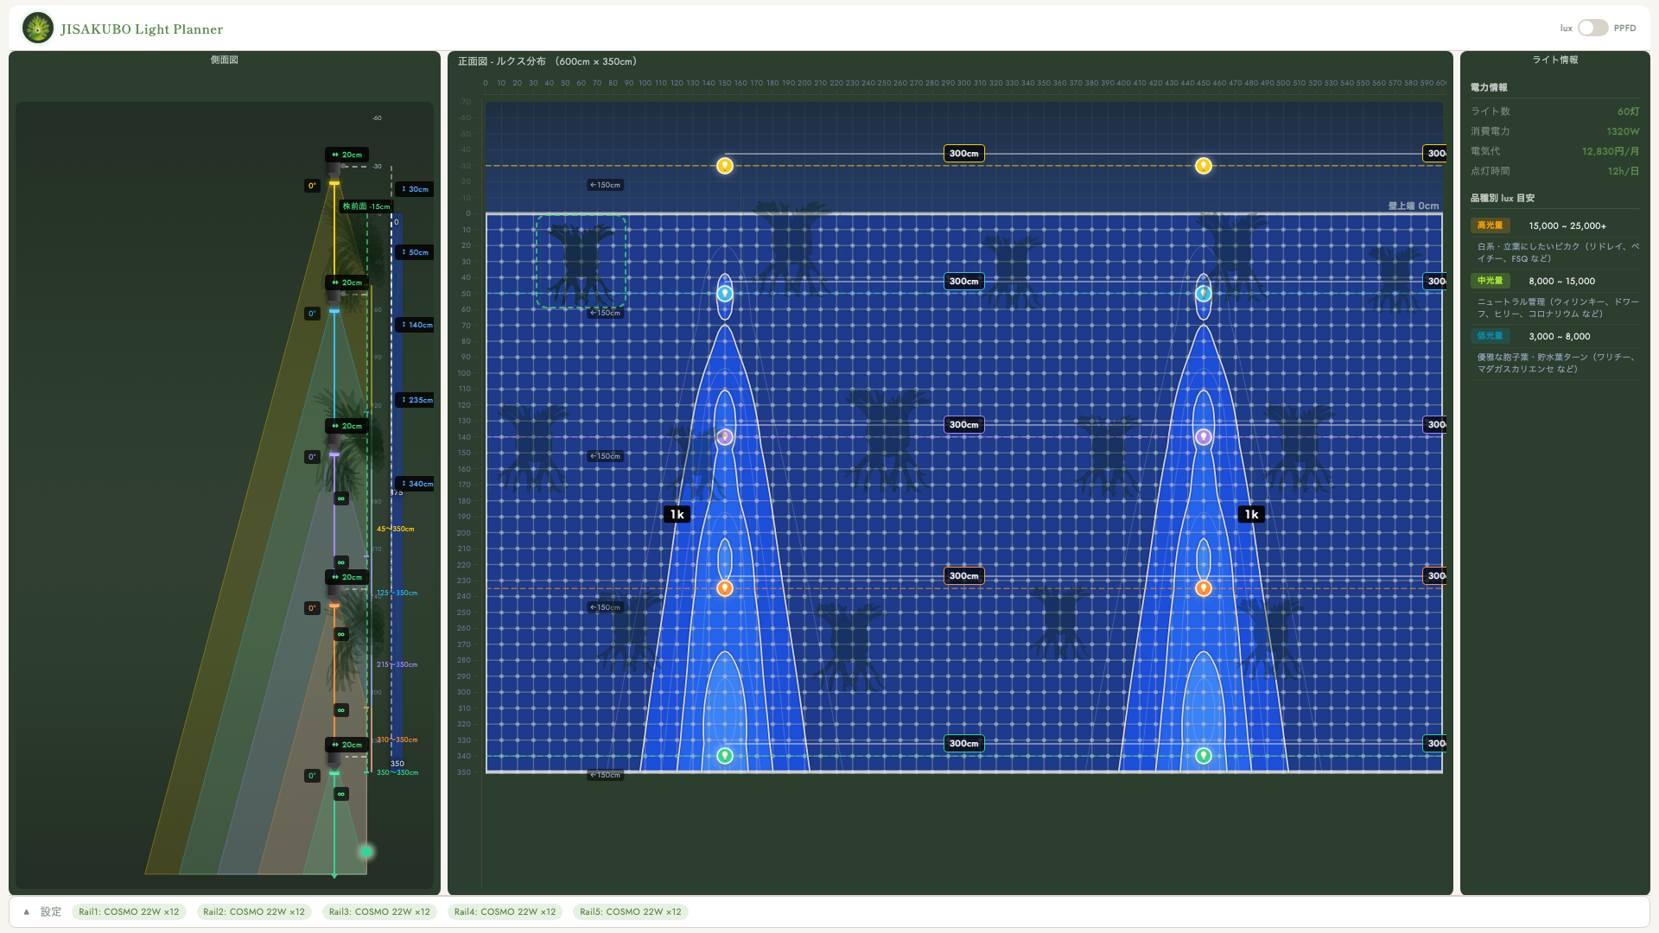Select the Rail5: COSMO 22W ×12 tab
The image size is (1659, 933).
(x=630, y=911)
